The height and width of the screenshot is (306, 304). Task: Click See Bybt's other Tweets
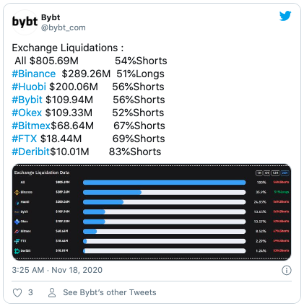(x=110, y=292)
